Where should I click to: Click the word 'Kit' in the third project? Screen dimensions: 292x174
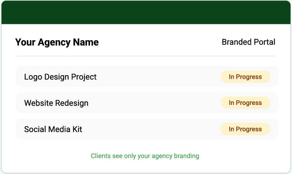pos(77,129)
